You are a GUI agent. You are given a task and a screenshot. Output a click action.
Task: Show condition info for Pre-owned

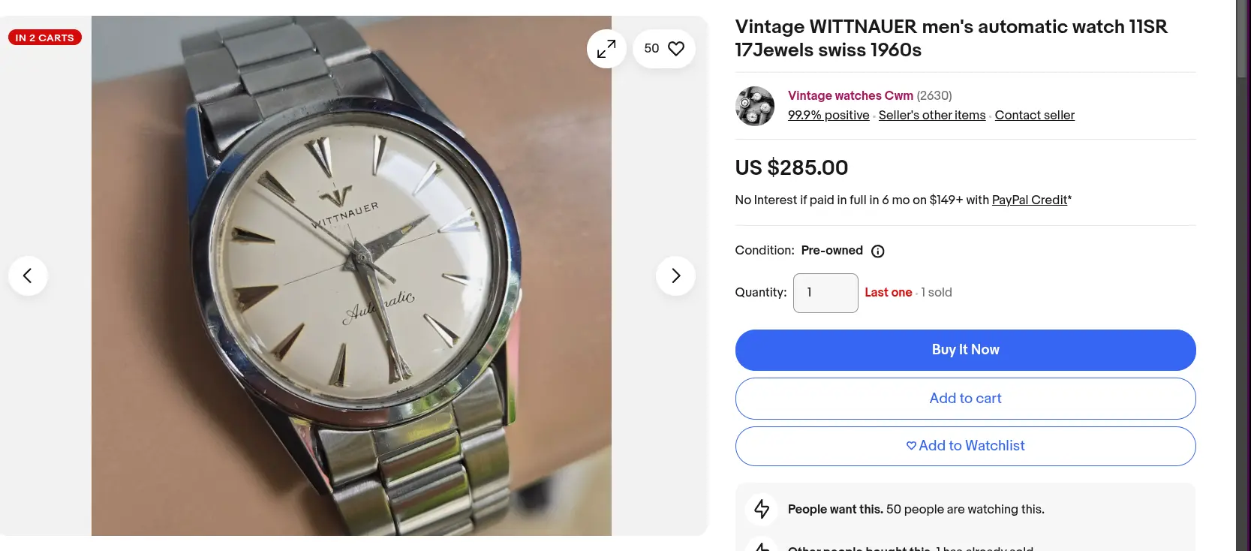(877, 251)
